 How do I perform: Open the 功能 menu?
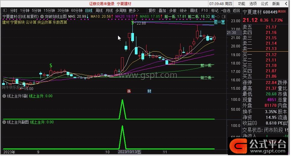(x=241, y=4)
